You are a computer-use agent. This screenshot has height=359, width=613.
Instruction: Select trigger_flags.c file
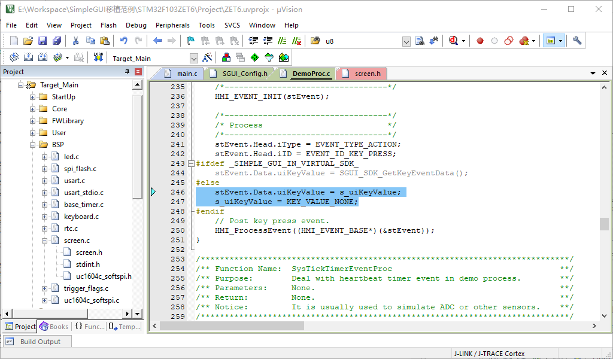tap(86, 288)
